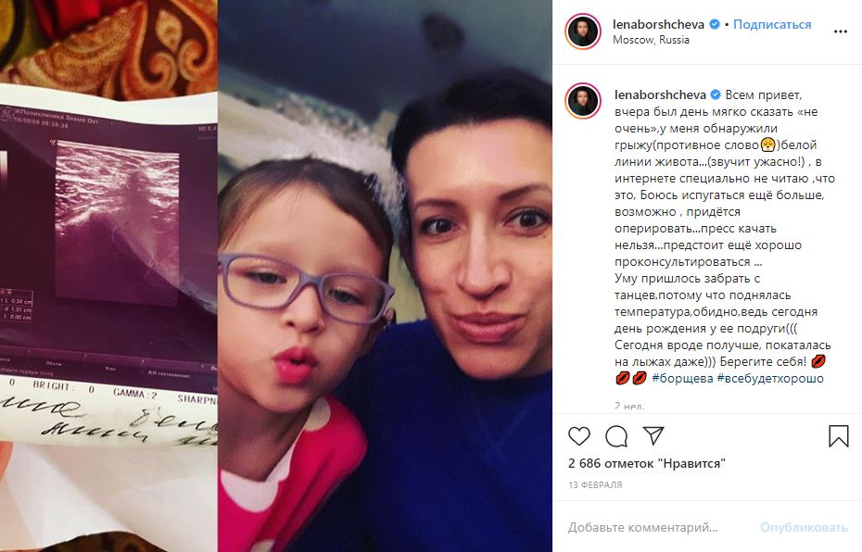862x552 pixels.
Task: Open comments via speech bubble icon
Action: (x=616, y=436)
